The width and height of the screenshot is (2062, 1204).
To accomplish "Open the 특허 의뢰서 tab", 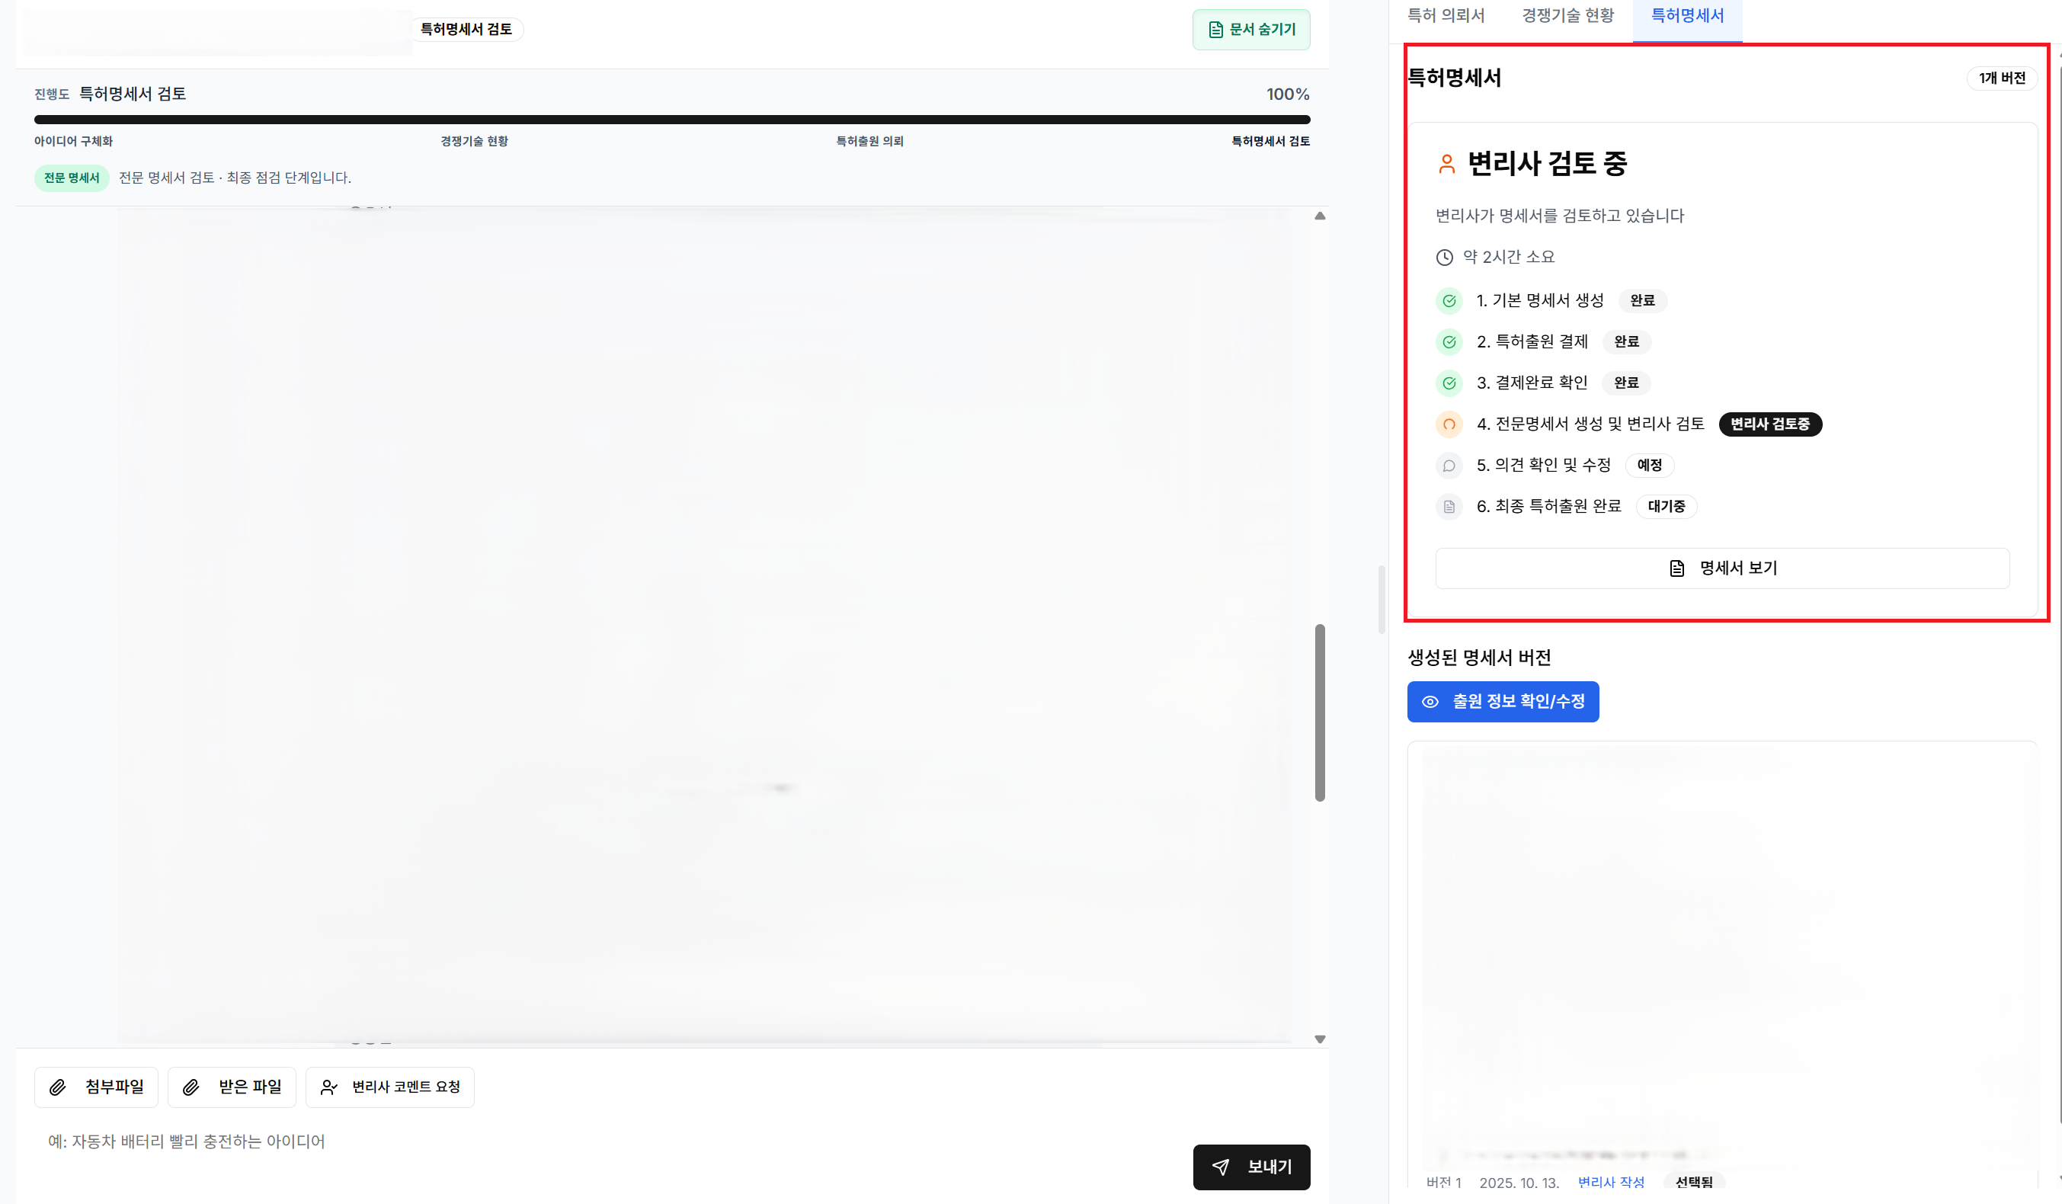I will click(1445, 15).
